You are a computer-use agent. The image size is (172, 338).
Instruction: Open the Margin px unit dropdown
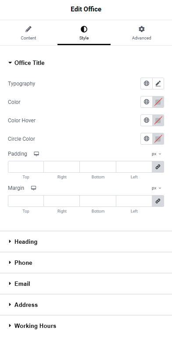[157, 188]
